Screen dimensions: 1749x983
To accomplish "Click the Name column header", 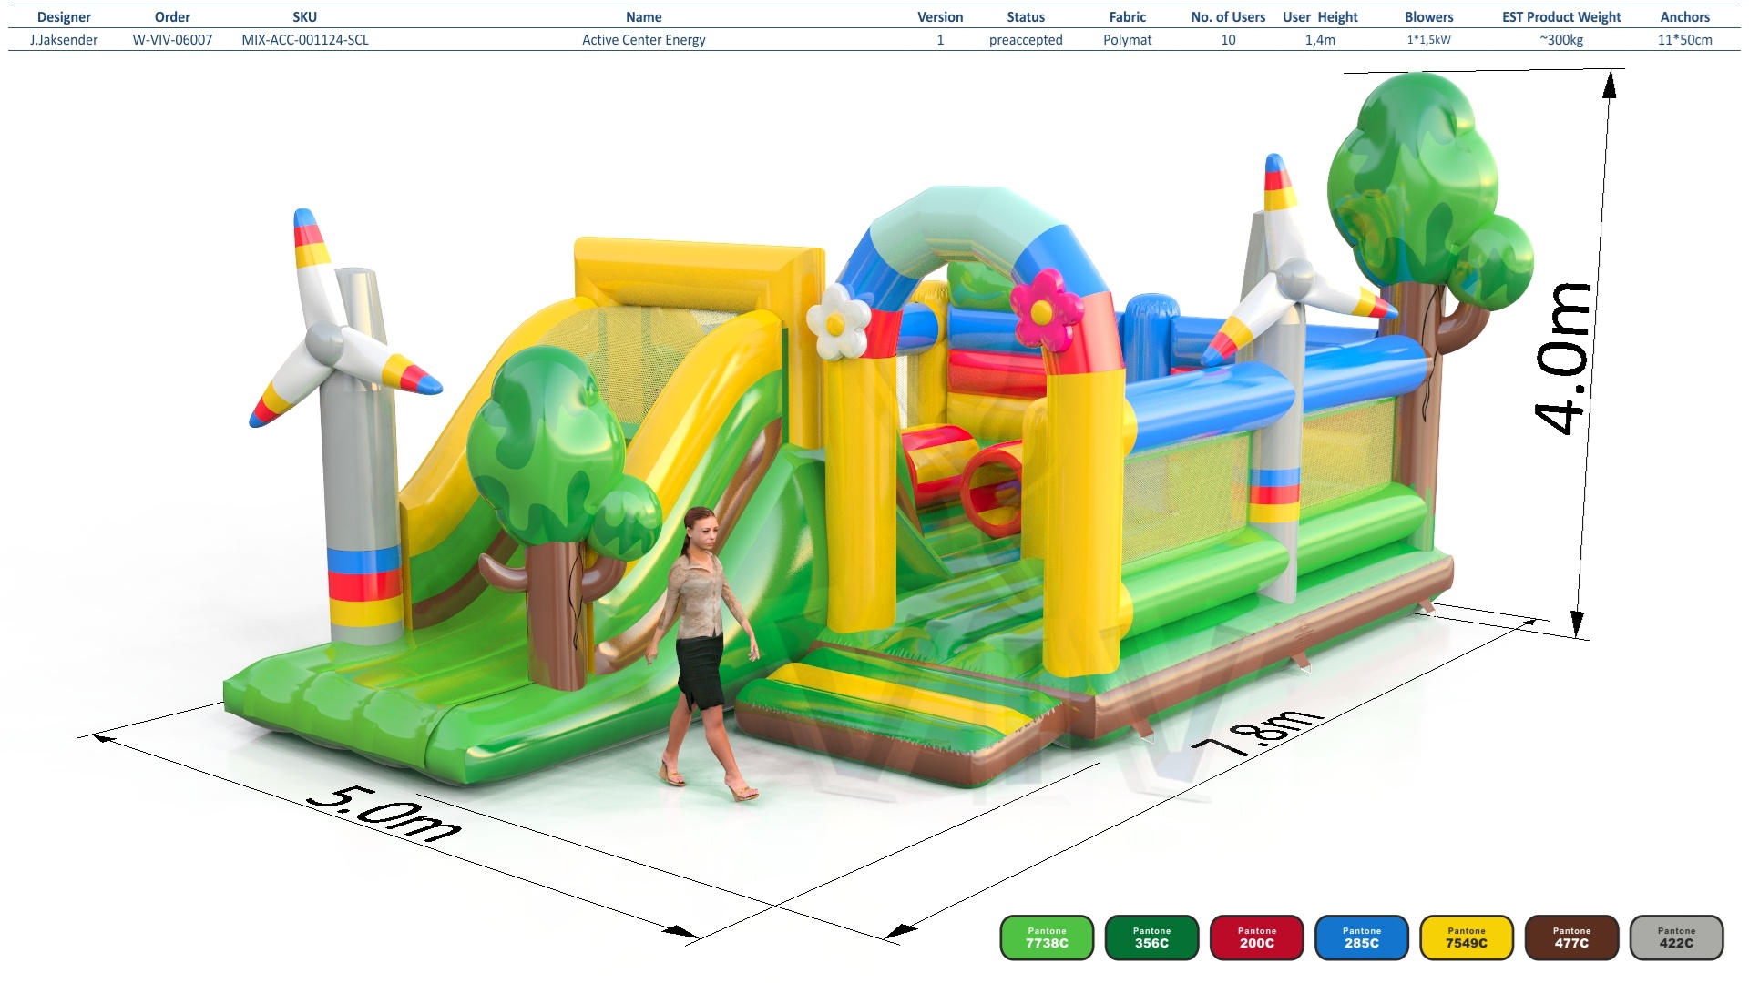I will click(x=644, y=17).
